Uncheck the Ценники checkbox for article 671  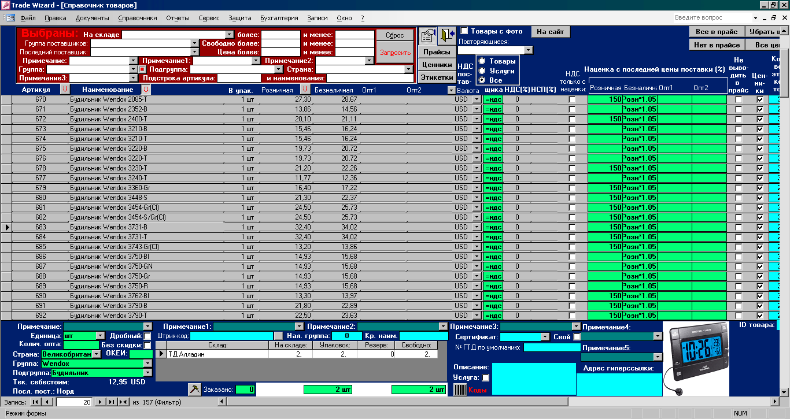click(760, 109)
